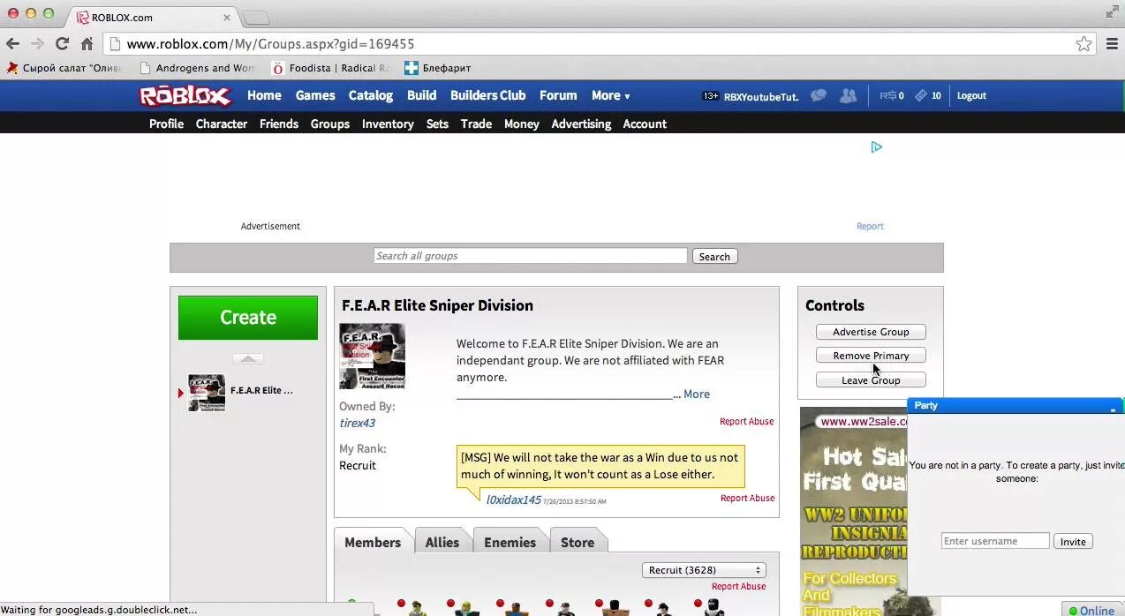Switch to the Store tab
The width and height of the screenshot is (1125, 616).
[578, 542]
